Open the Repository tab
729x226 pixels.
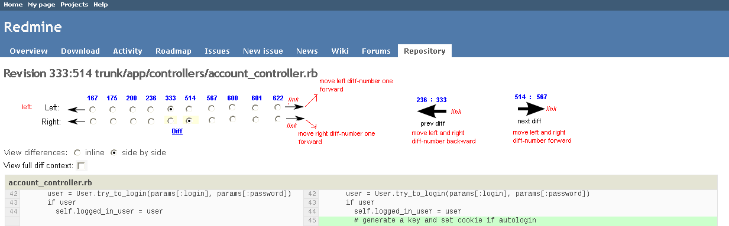pos(425,51)
